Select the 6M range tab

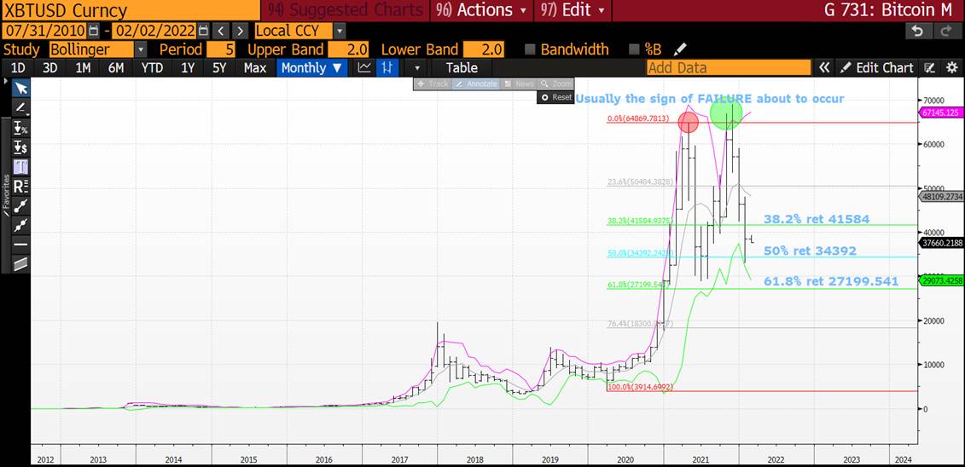(116, 67)
